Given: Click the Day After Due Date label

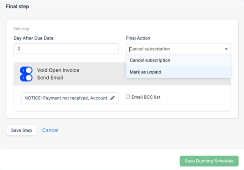Looking at the screenshot, I should 33,38.
